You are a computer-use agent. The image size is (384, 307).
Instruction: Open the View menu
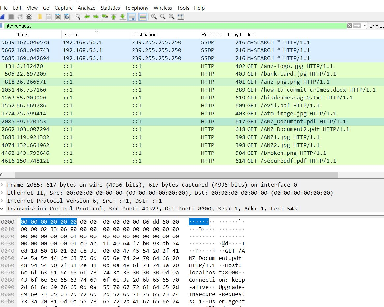32,8
